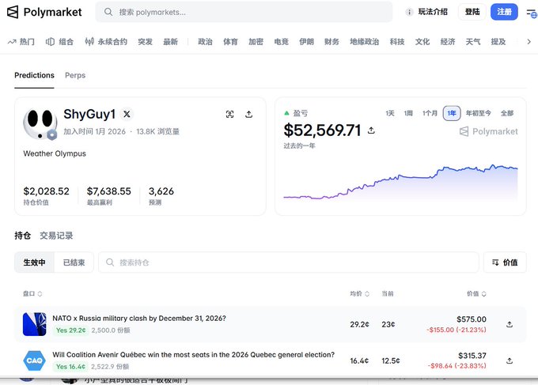The height and width of the screenshot is (385, 538).
Task: Switch to the Predictions tab
Action: click(x=34, y=75)
